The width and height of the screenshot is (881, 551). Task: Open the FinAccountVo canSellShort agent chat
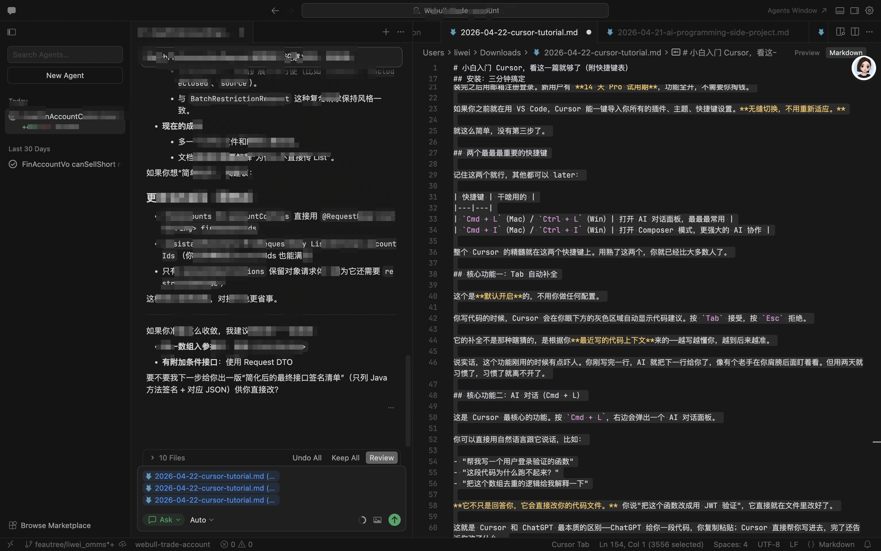[x=65, y=164]
